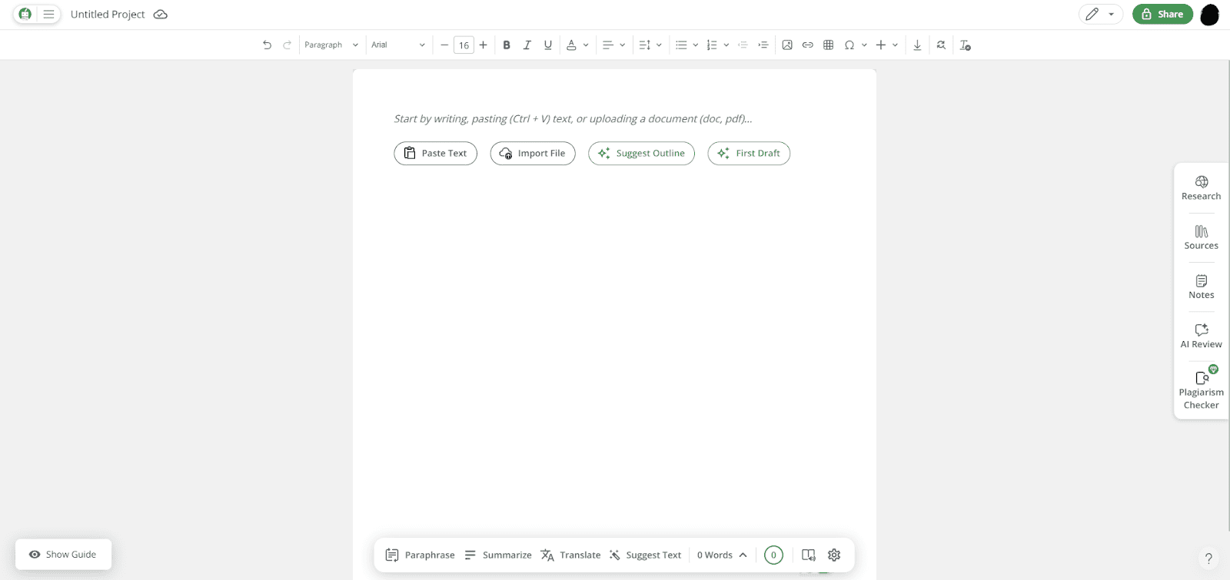
Task: Insert an image using the toolbar icon
Action: coord(787,45)
